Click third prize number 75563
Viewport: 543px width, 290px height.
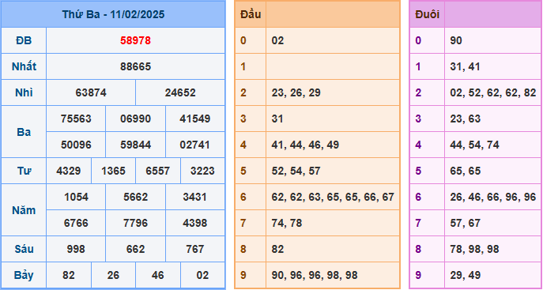(x=76, y=119)
